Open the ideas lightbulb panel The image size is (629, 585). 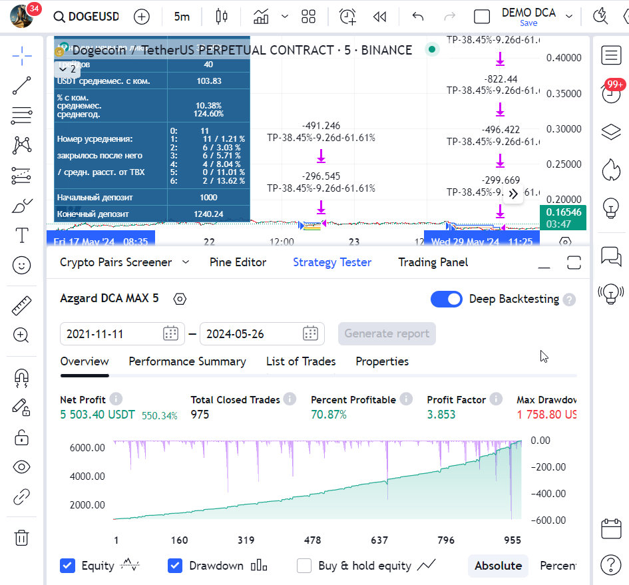point(611,208)
